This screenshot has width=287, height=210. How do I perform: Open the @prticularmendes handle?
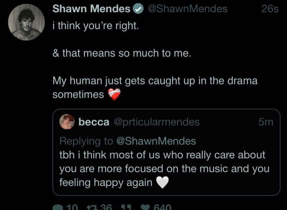point(157,122)
